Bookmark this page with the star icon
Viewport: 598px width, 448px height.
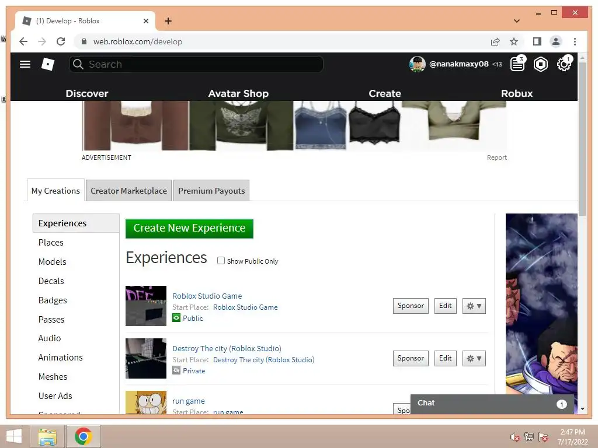pos(514,41)
